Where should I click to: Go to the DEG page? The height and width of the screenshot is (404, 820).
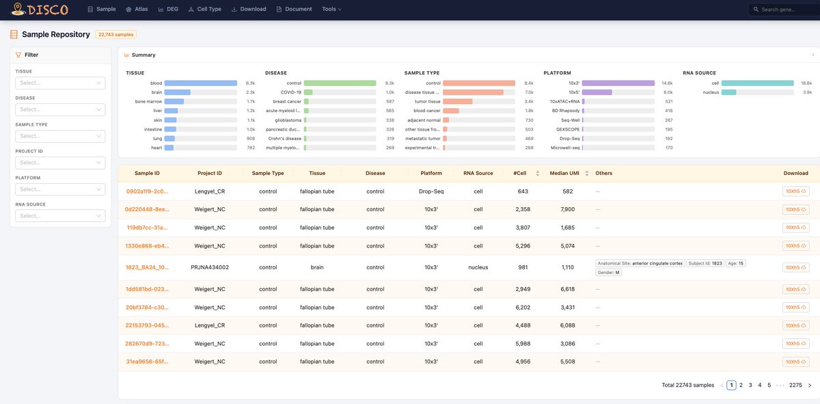tap(167, 10)
